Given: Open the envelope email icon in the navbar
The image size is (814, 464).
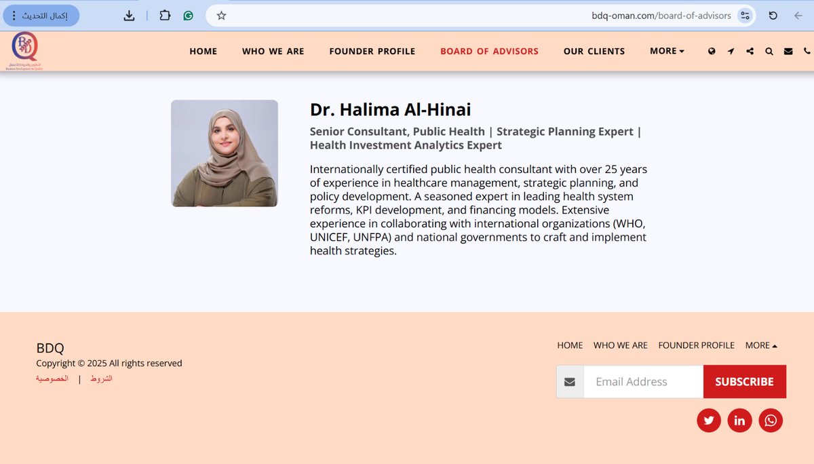Looking at the screenshot, I should [788, 51].
